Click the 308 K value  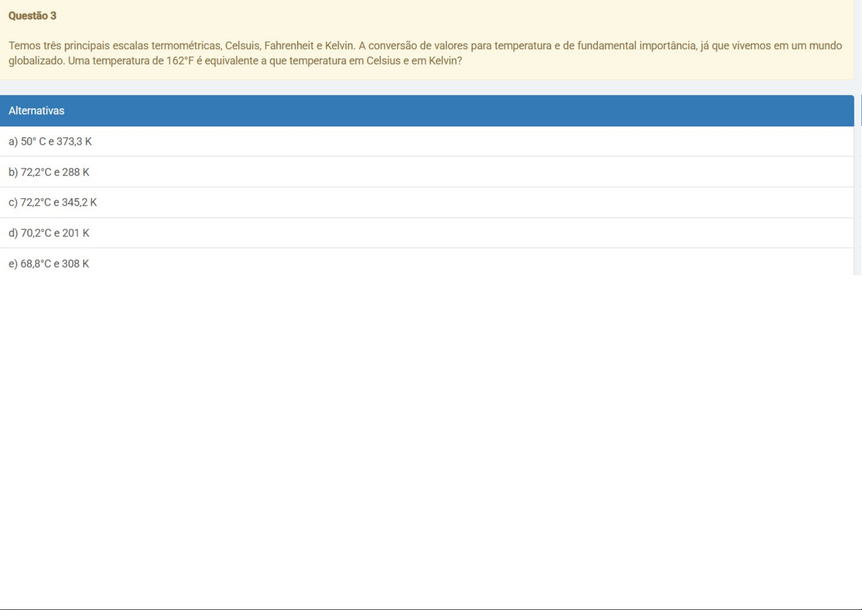click(x=76, y=264)
